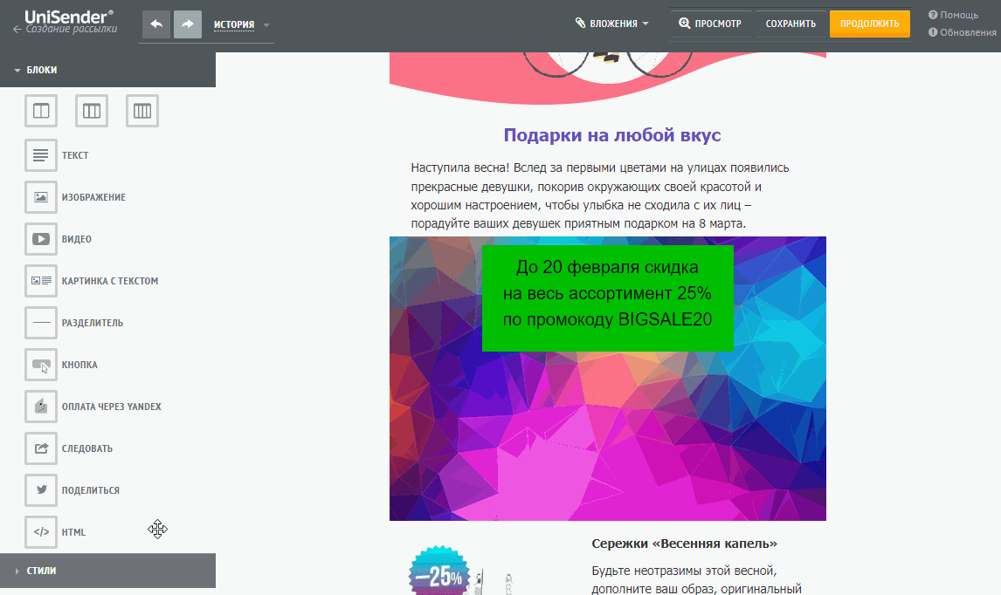Select the Следовать block icon
1001x595 pixels.
point(41,448)
